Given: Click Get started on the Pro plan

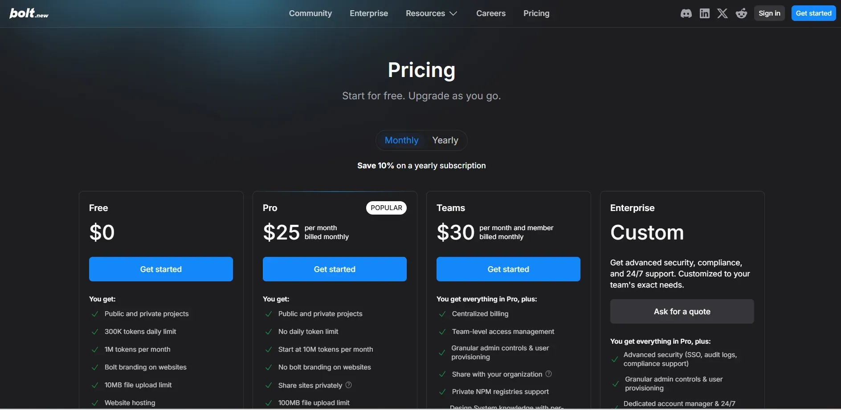Looking at the screenshot, I should click(x=335, y=269).
